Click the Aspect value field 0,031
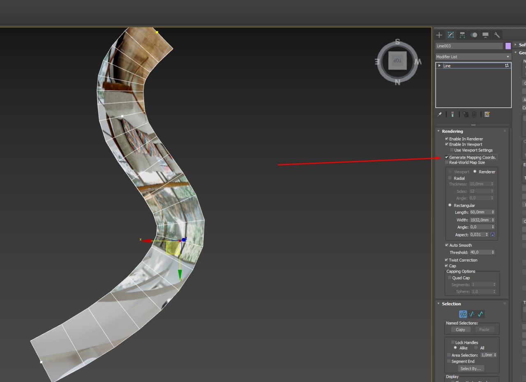This screenshot has width=526, height=382. [x=477, y=234]
